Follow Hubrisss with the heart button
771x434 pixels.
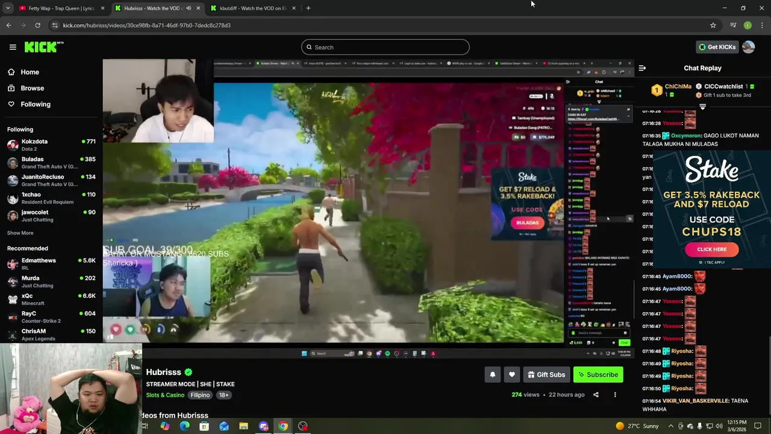click(511, 374)
